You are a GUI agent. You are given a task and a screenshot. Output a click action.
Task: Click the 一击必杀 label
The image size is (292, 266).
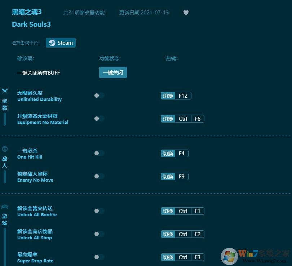[27, 151]
